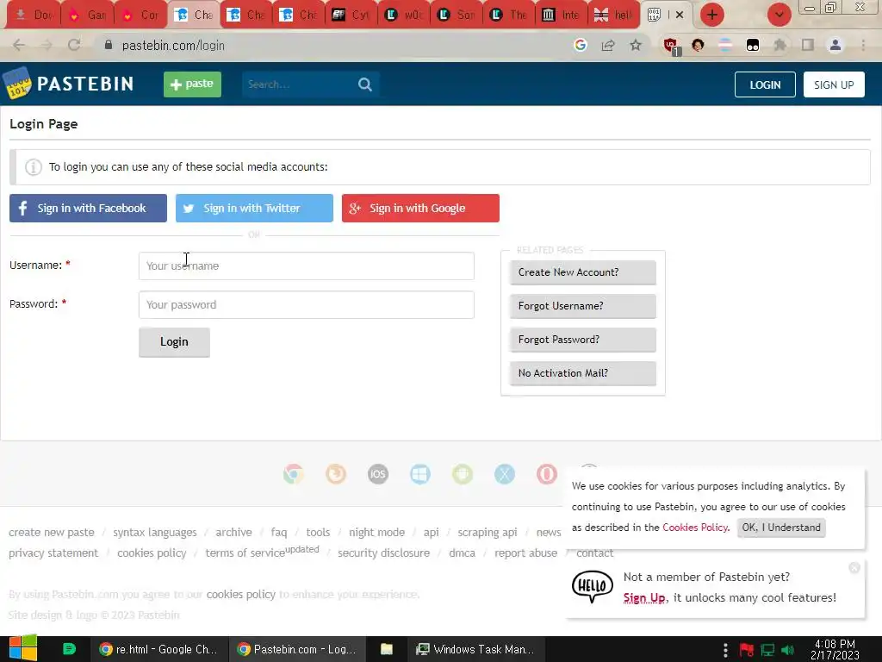Switch to the Inte browser tab
This screenshot has width=882, height=662.
pos(561,16)
